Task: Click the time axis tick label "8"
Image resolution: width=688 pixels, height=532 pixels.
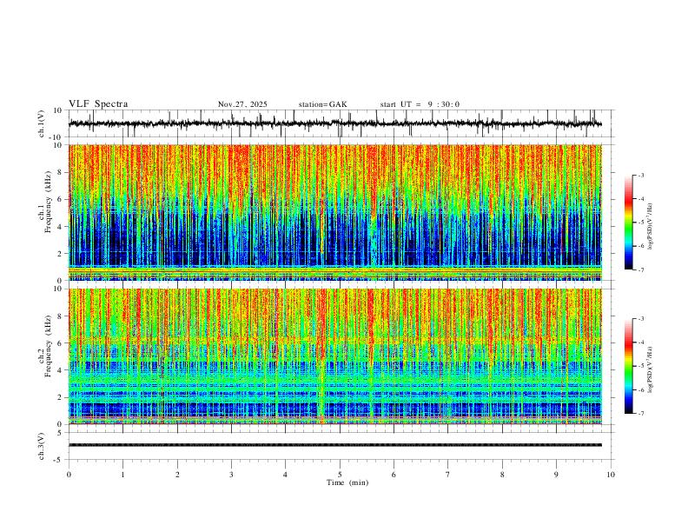Action: 502,475
